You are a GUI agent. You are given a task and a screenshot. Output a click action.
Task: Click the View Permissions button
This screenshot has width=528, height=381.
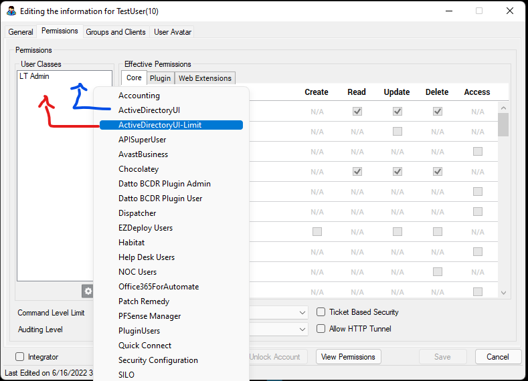point(348,357)
